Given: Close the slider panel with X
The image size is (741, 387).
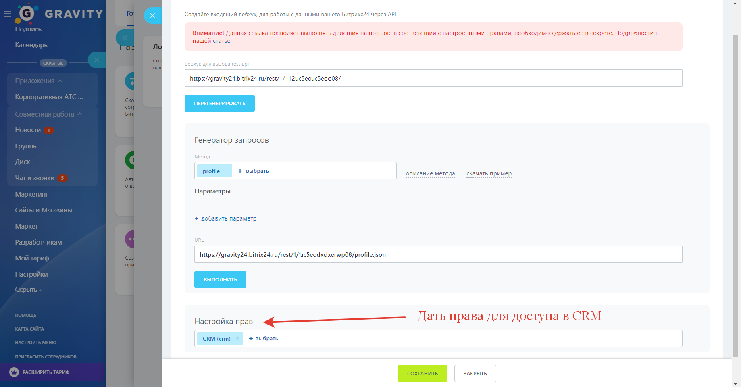Looking at the screenshot, I should point(152,15).
